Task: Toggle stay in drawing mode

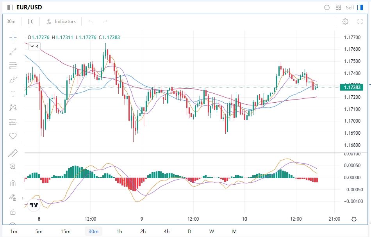Action: click(13, 198)
